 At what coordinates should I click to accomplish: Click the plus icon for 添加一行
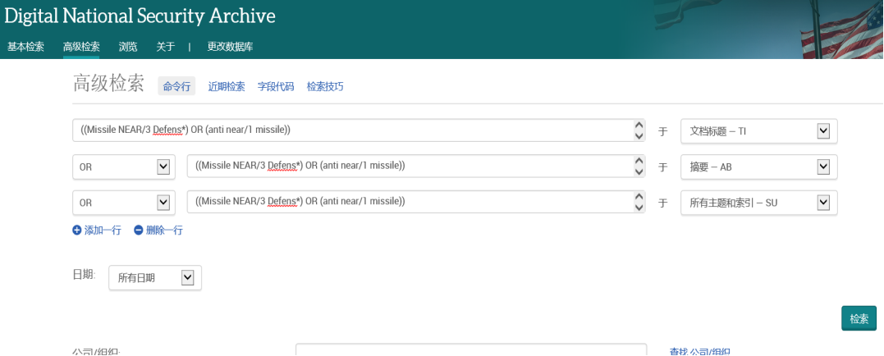76,230
